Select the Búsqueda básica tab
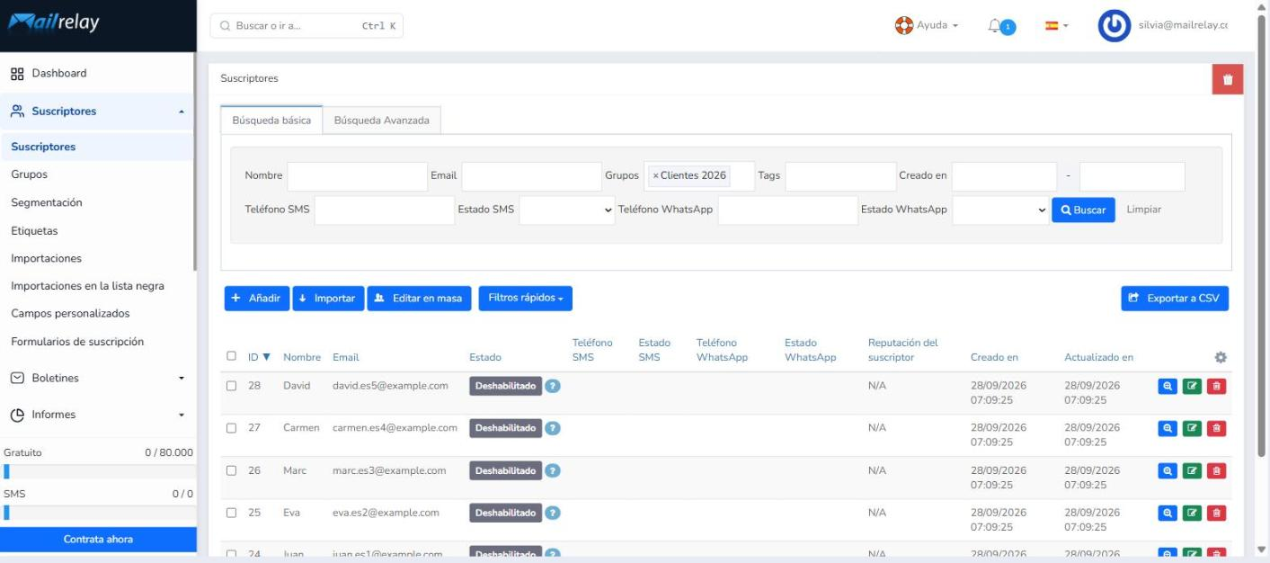This screenshot has width=1270, height=563. tap(271, 121)
